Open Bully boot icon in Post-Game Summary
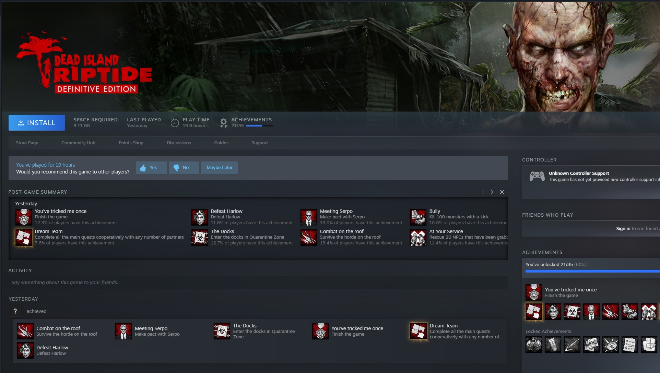The image size is (660, 373). pyautogui.click(x=418, y=217)
